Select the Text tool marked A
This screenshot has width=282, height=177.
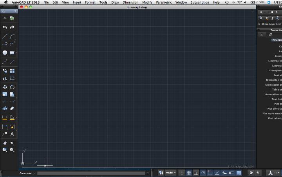(12, 134)
